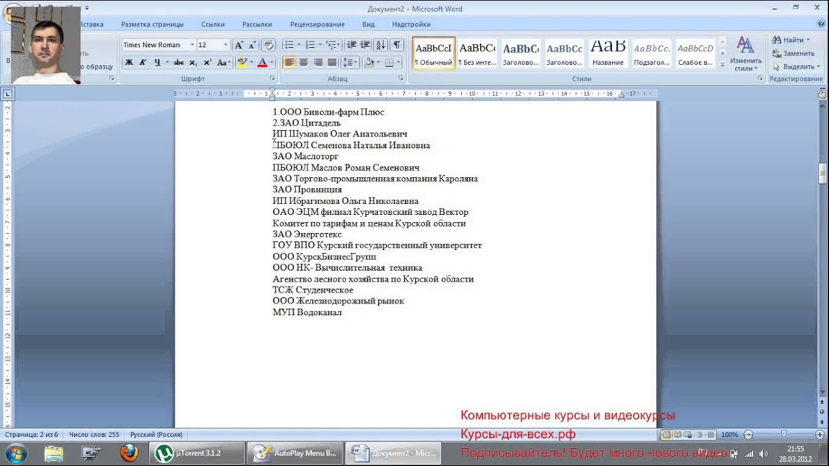Switch to full screen reading view
The width and height of the screenshot is (829, 466).
tap(677, 435)
